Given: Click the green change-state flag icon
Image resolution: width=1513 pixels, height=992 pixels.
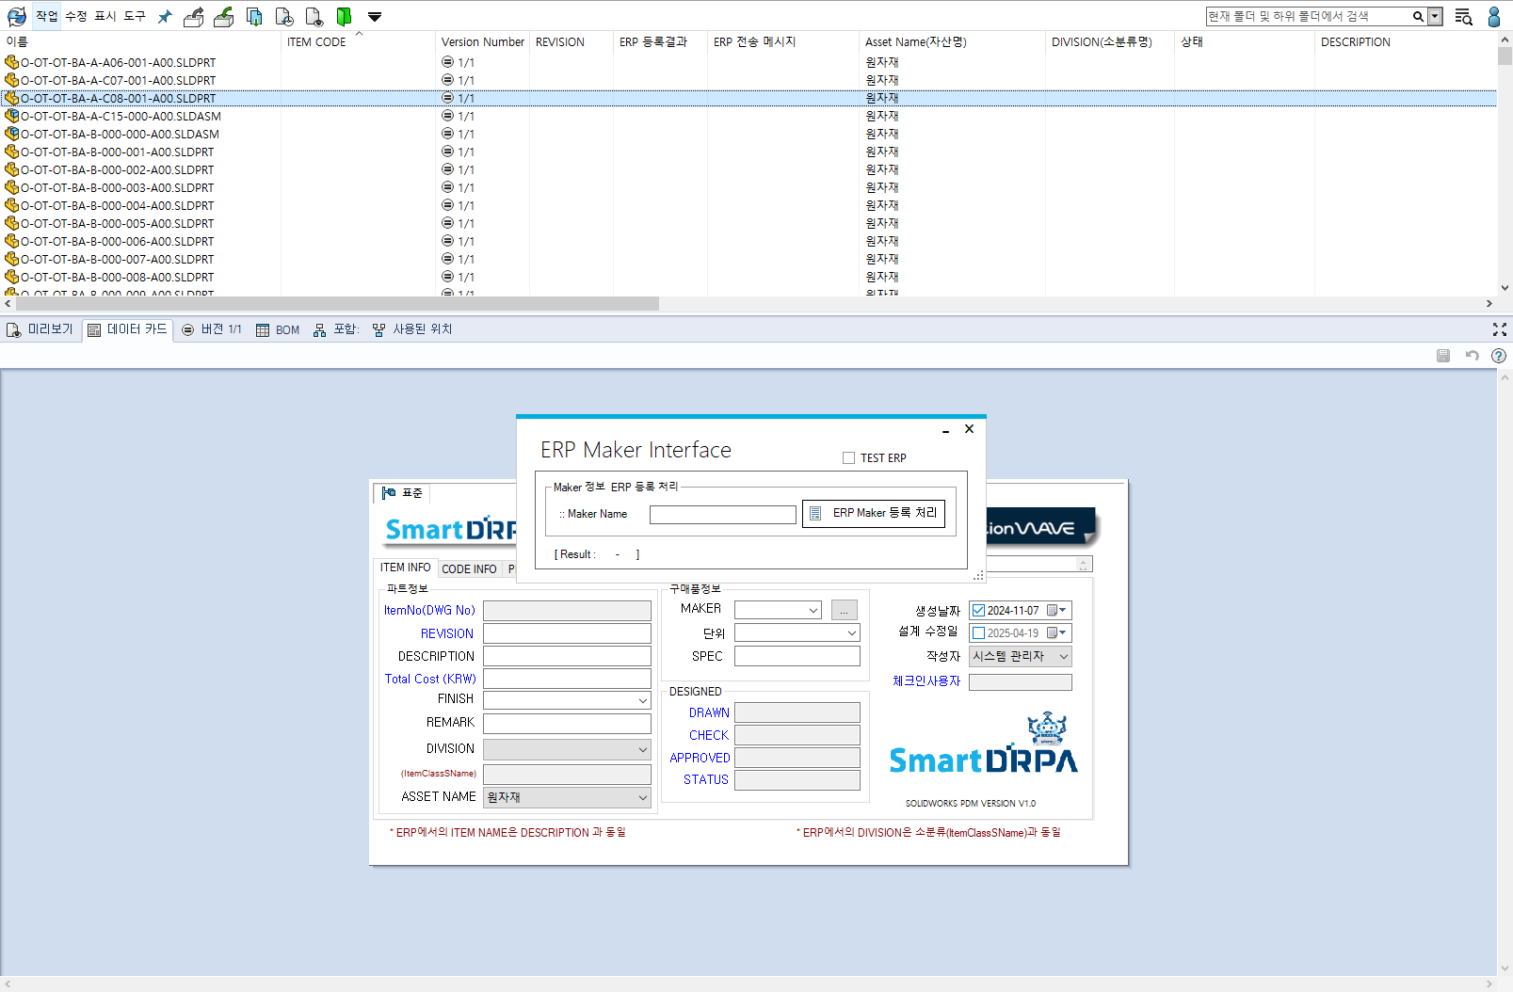Looking at the screenshot, I should pos(344,16).
